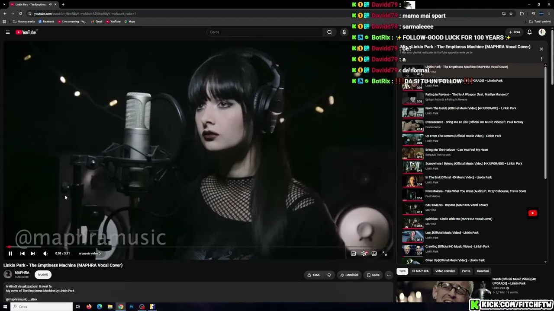Select the 'Guardati' filter chip
Screen dimensions: 554x311
pyautogui.click(x=483, y=271)
